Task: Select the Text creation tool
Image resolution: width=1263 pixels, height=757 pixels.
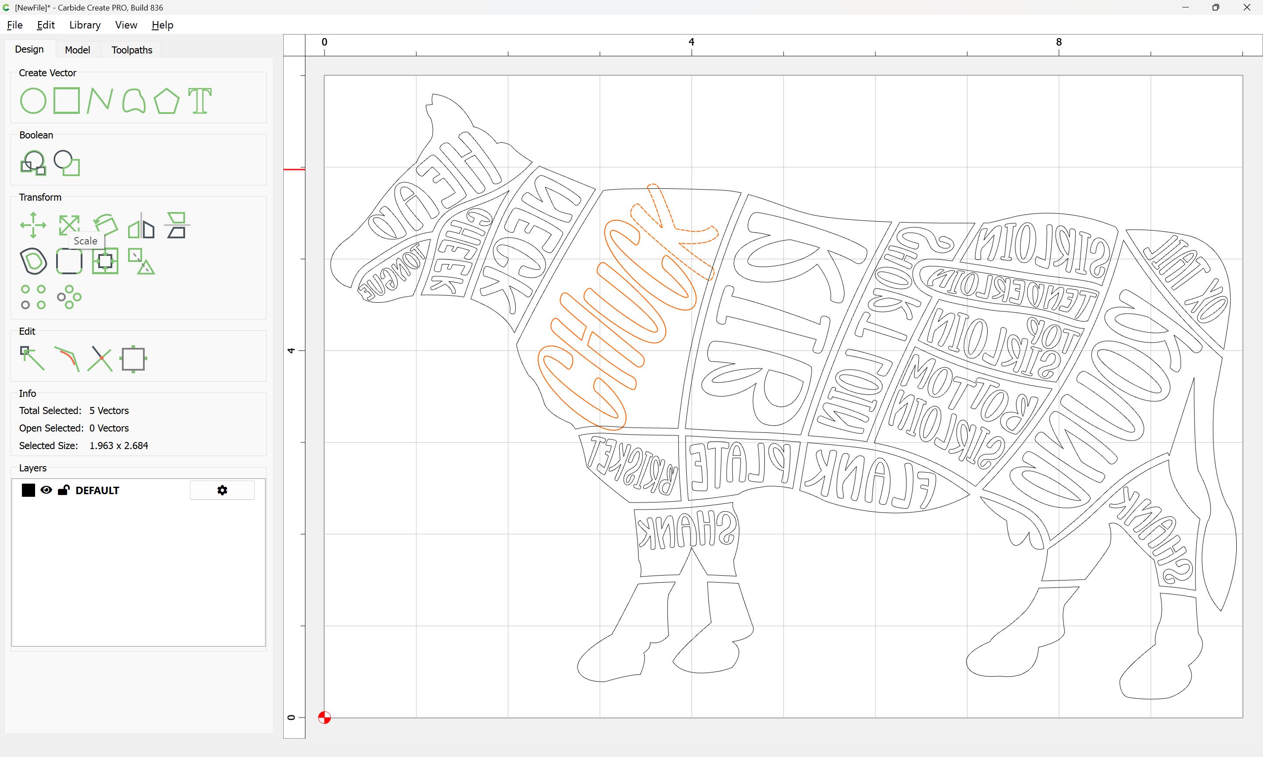Action: pyautogui.click(x=200, y=100)
